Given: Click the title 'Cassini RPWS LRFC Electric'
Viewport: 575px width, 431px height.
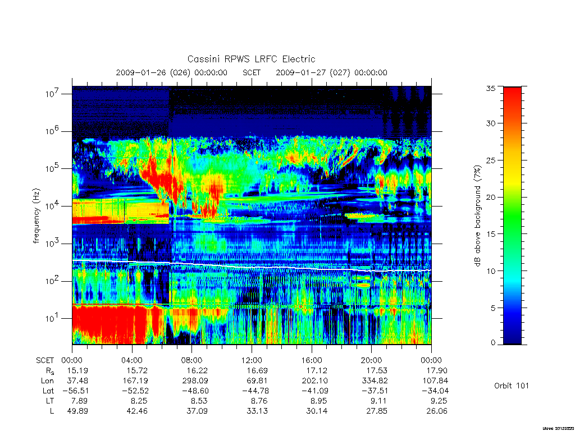Looking at the screenshot, I should point(251,59).
